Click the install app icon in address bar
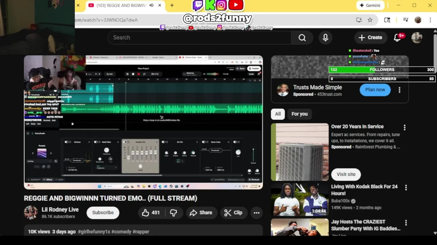Image resolution: width=437 pixels, height=245 pixels. pos(359,20)
